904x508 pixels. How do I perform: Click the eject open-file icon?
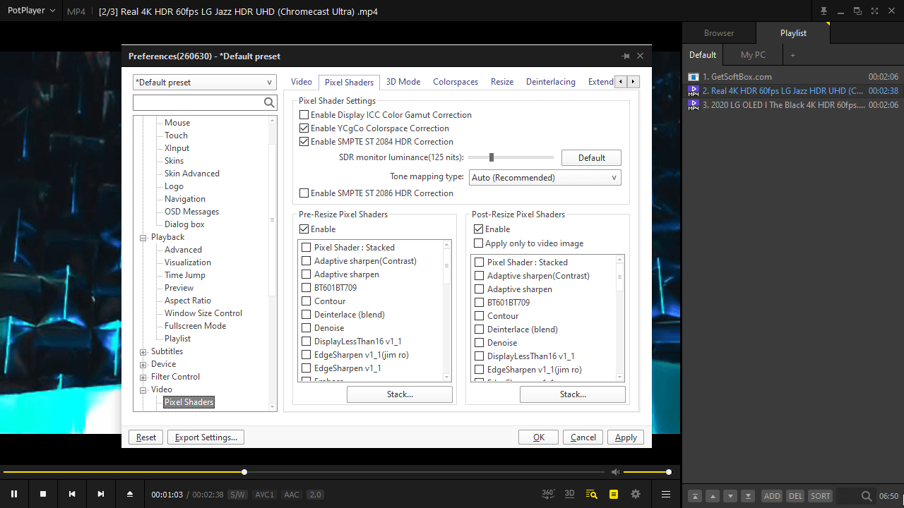[130, 495]
